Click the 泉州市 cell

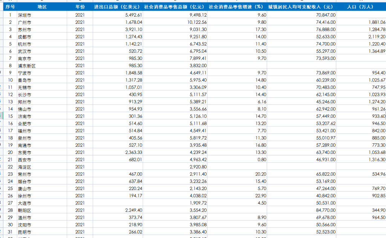42,138
